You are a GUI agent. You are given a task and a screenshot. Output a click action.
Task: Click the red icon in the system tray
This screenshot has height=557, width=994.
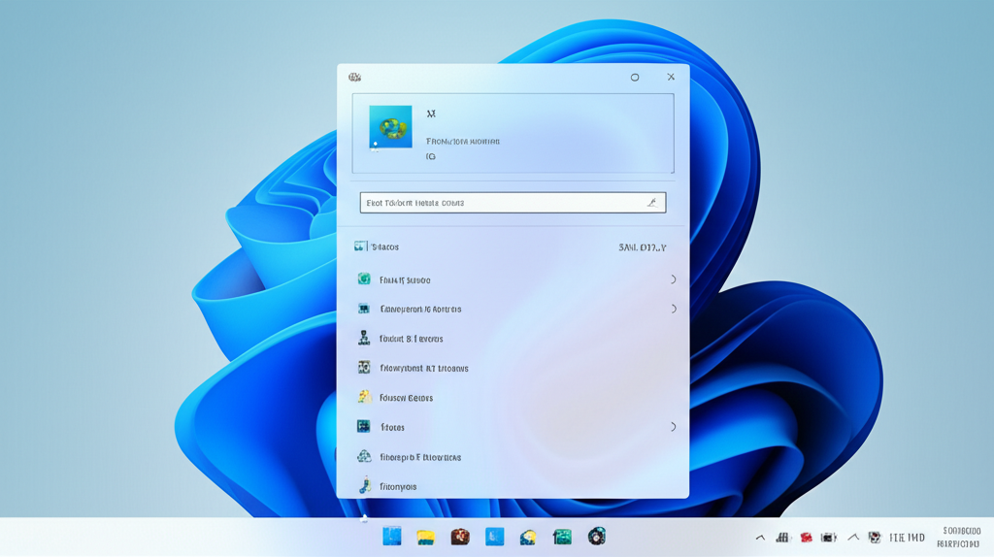806,538
